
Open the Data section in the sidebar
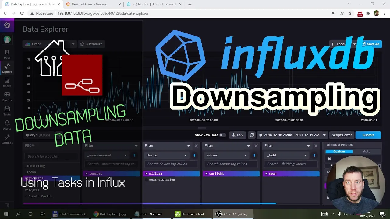click(x=7, y=54)
